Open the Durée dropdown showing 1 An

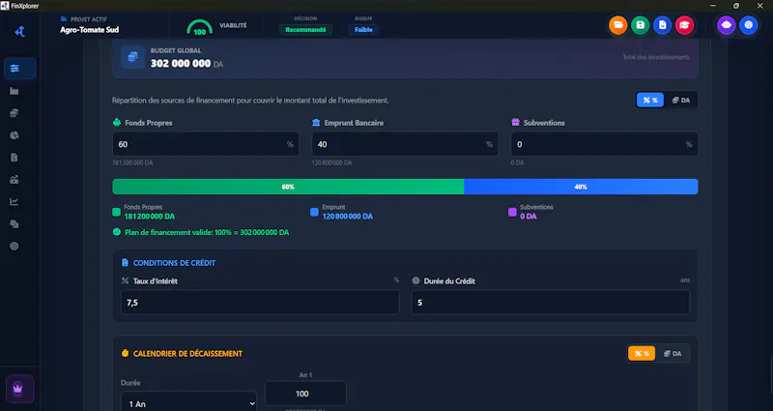pos(188,402)
